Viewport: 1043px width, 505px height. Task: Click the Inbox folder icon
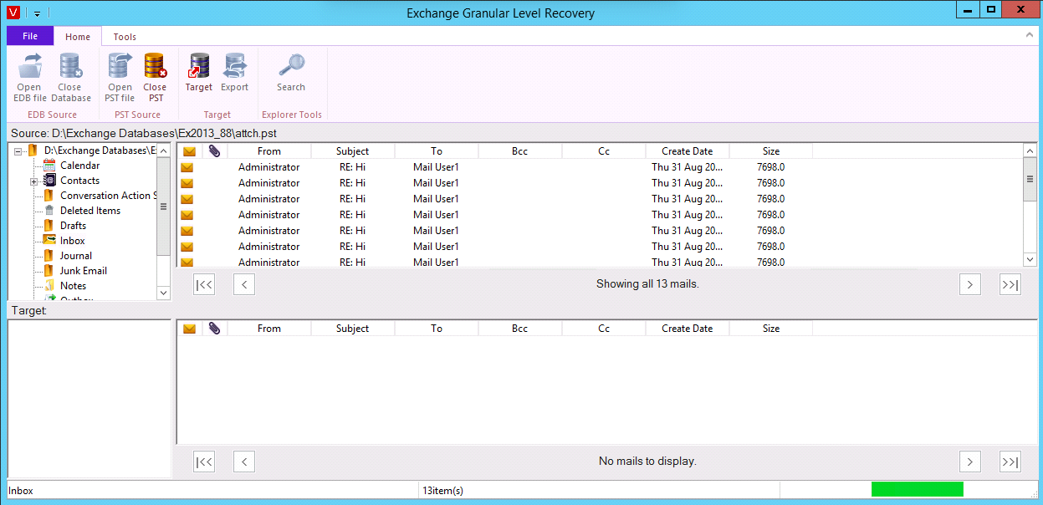pyautogui.click(x=49, y=241)
